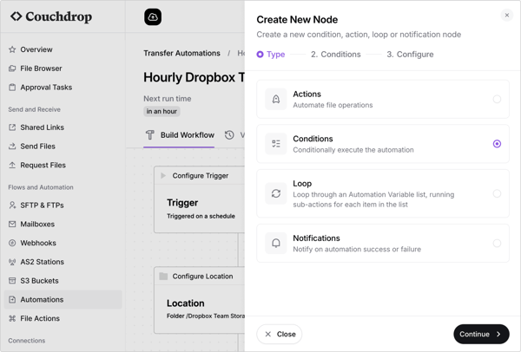Click the 'Next run time' label

click(167, 99)
